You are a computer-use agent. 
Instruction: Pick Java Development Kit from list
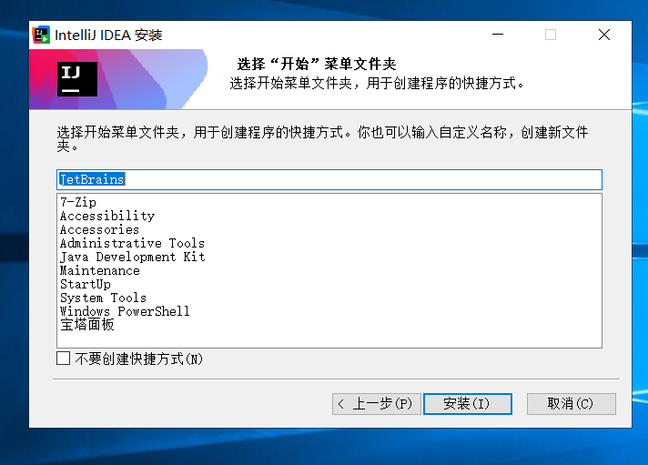coord(132,257)
